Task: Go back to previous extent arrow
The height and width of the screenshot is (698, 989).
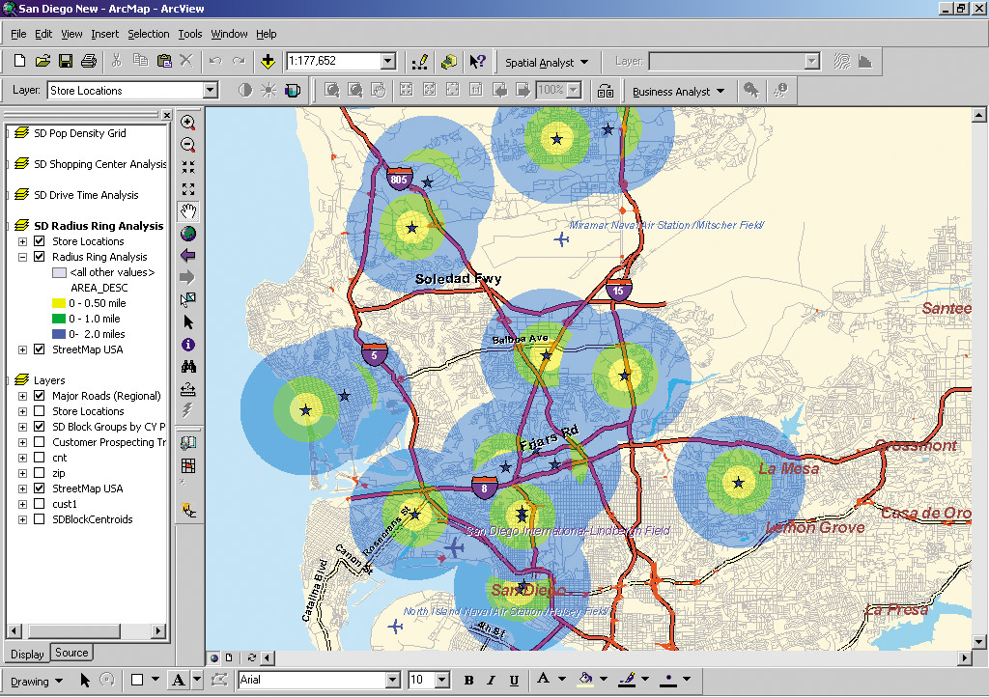Action: click(188, 256)
